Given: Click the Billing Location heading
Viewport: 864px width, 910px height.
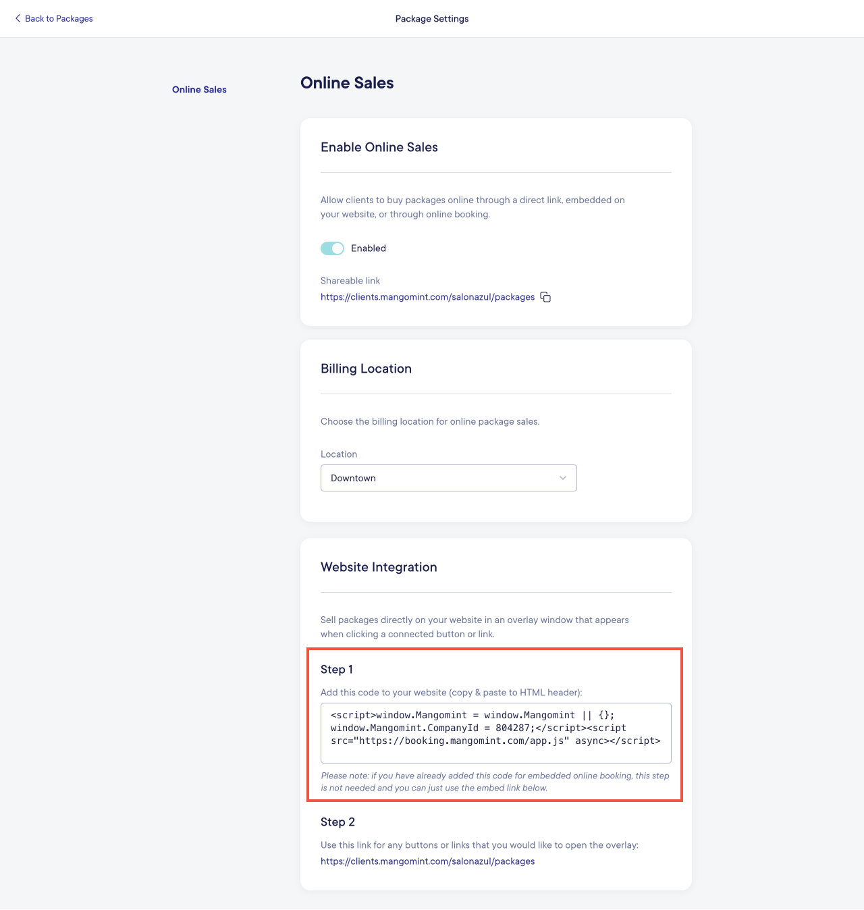Looking at the screenshot, I should (366, 369).
